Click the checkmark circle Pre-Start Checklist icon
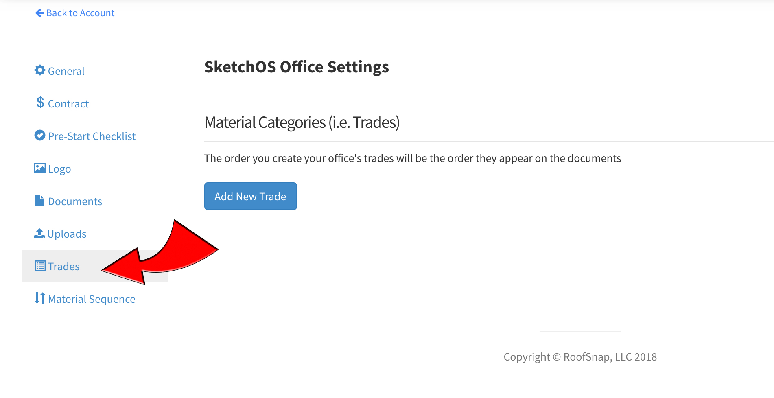The width and height of the screenshot is (774, 398). [x=40, y=135]
